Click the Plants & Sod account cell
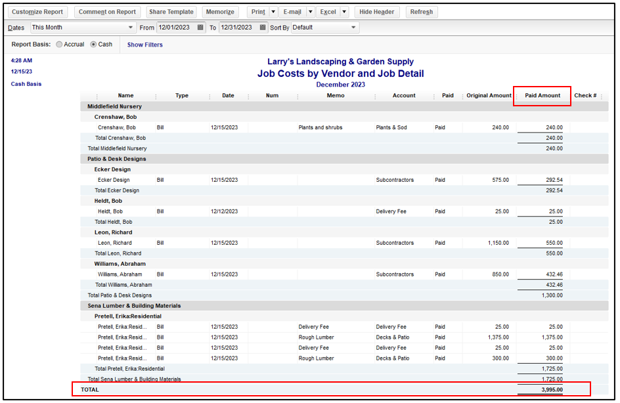 coord(391,127)
